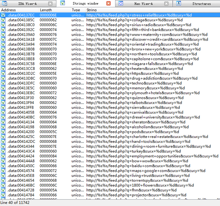This screenshot has height=206, width=220.
Task: Sort by the String column header
Action: [x=153, y=10]
